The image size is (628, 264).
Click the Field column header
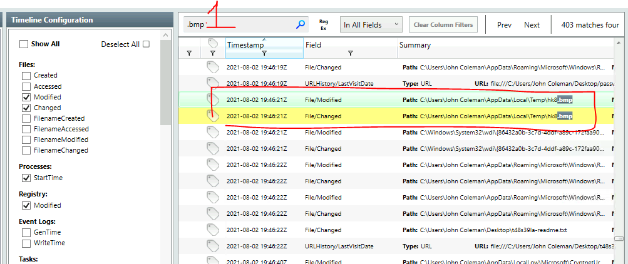(x=314, y=45)
